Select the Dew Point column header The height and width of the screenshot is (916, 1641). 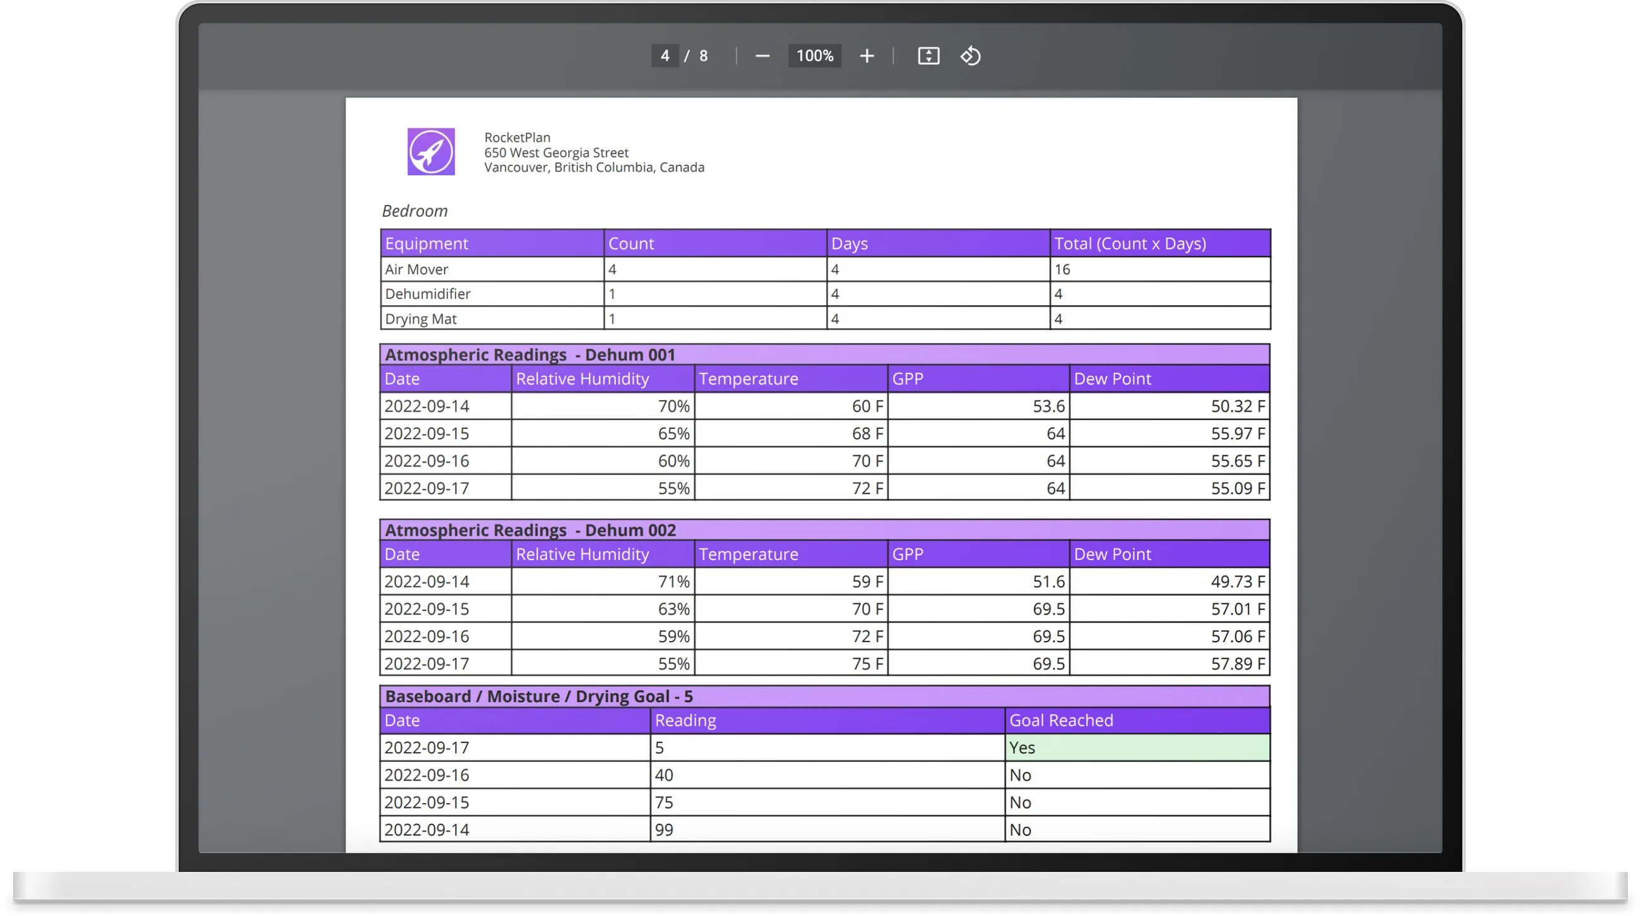click(x=1112, y=378)
